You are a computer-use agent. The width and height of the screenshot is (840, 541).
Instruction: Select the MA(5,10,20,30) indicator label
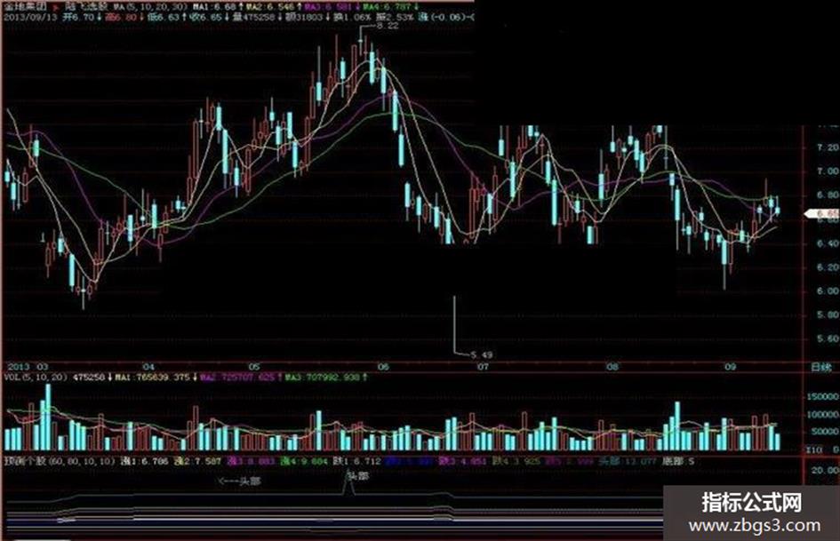(x=150, y=7)
